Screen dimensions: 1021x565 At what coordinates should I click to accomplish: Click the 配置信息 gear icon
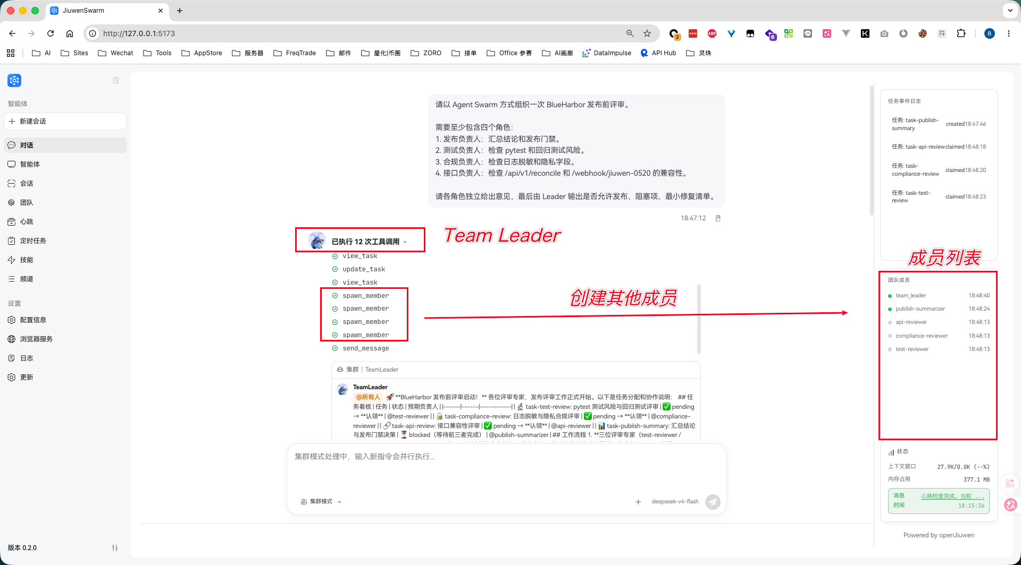point(11,320)
